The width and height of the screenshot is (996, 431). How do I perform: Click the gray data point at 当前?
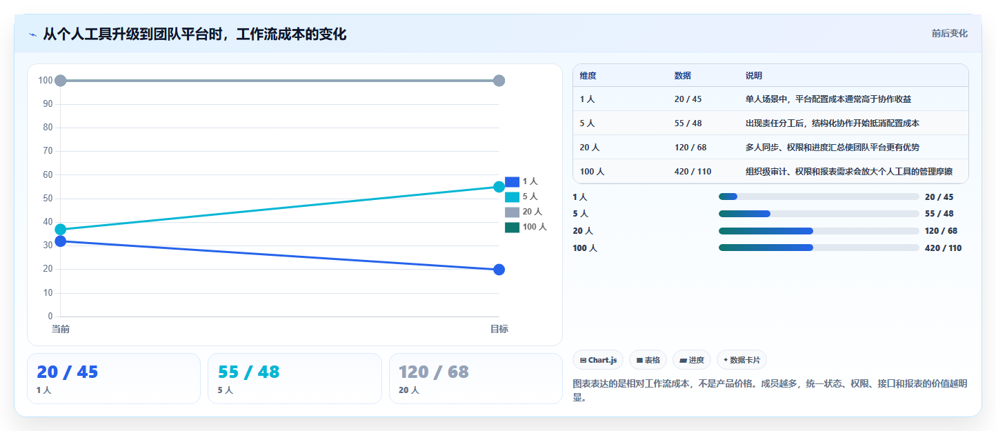pos(61,81)
